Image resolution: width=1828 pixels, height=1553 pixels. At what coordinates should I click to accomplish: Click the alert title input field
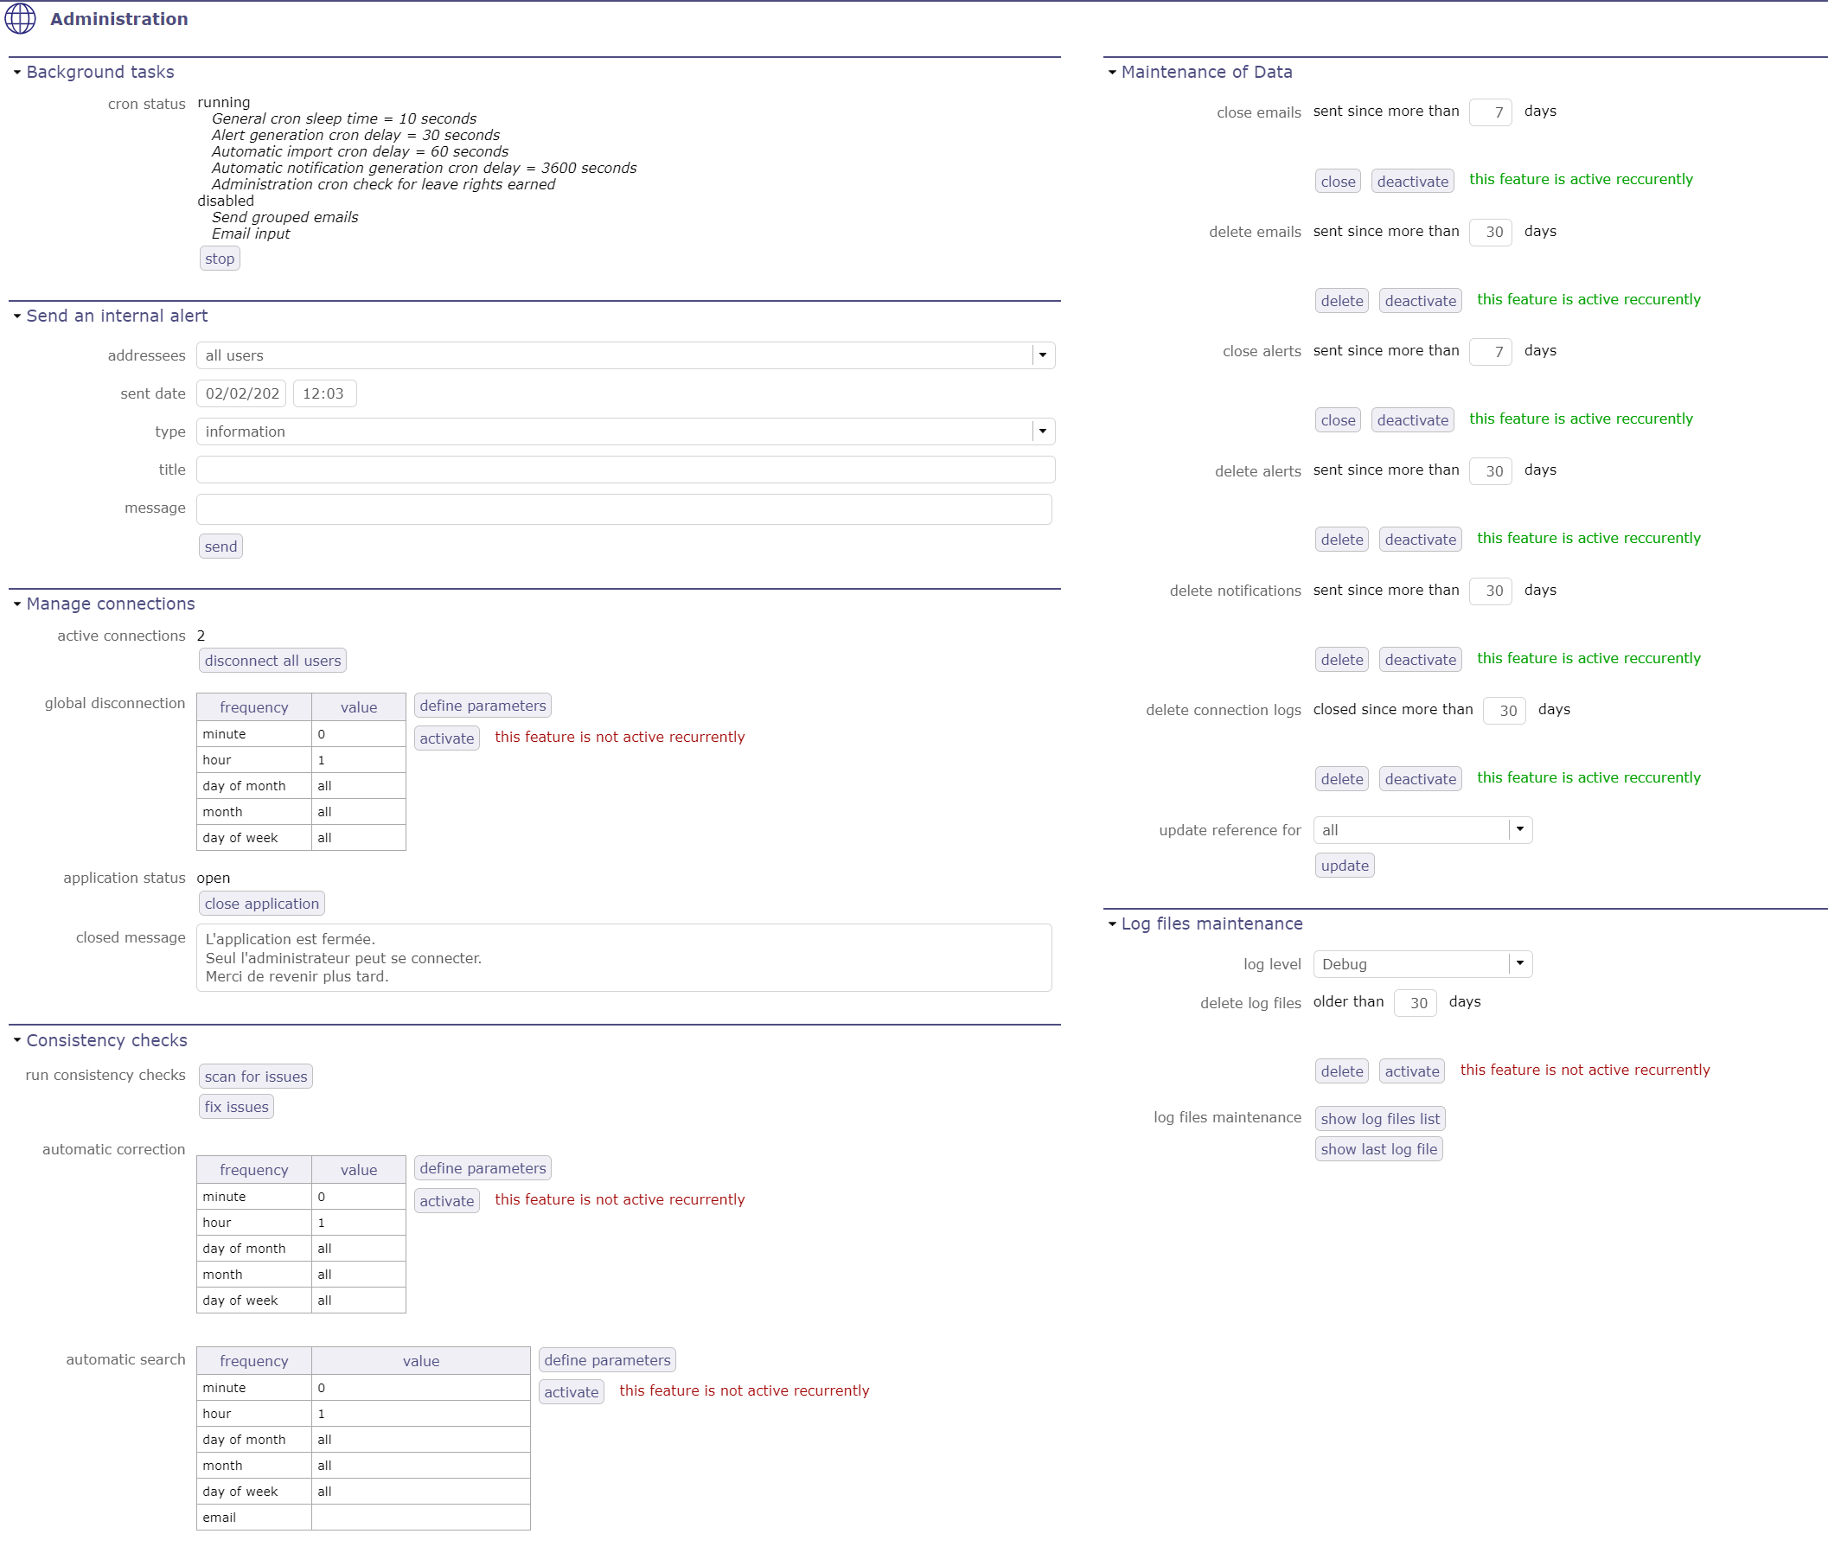click(x=623, y=470)
